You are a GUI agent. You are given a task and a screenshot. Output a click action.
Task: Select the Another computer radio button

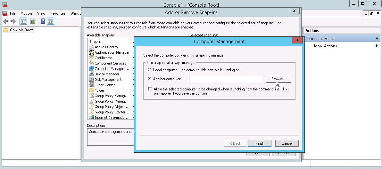click(149, 79)
